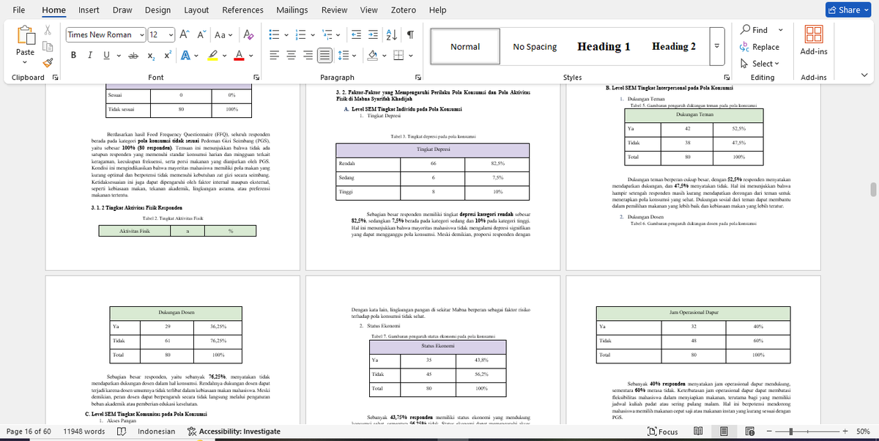Apply subscript formatting
This screenshot has height=441, width=879.
[x=150, y=56]
